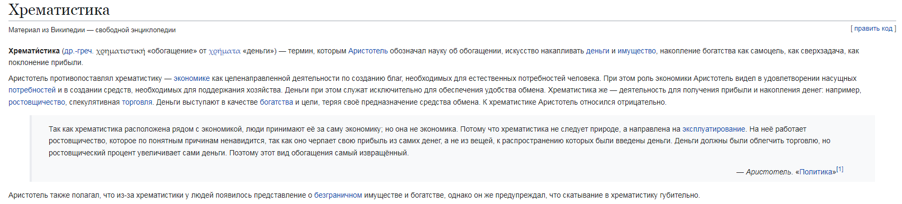The image size is (902, 204).
Task: Open the 'править код' edit link
Action: click(x=873, y=29)
